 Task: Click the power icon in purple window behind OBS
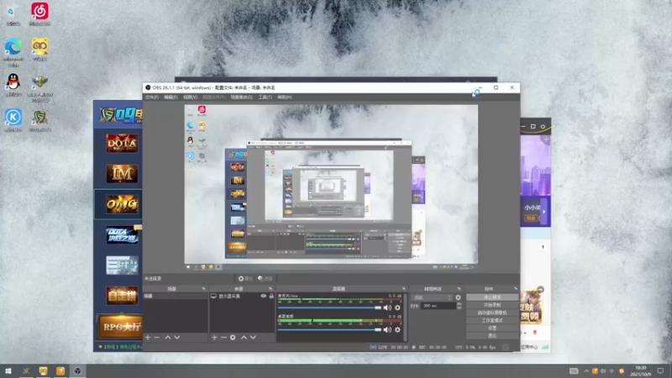tap(543, 127)
